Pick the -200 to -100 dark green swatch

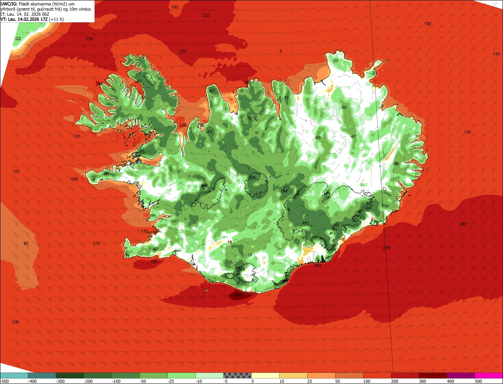click(97, 375)
